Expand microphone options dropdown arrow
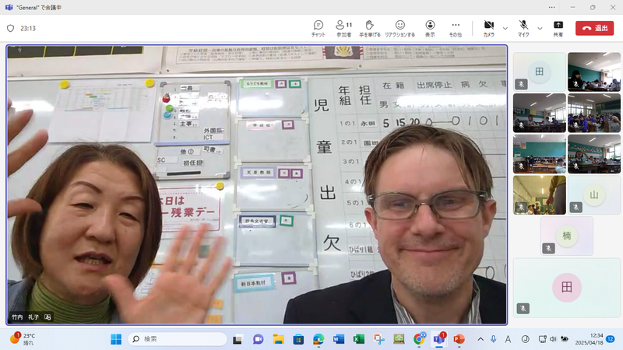The image size is (623, 350). 540,28
